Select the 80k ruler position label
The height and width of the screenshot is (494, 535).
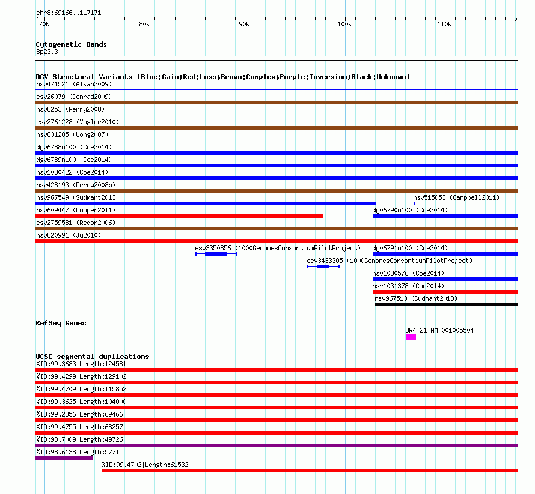[x=144, y=24]
